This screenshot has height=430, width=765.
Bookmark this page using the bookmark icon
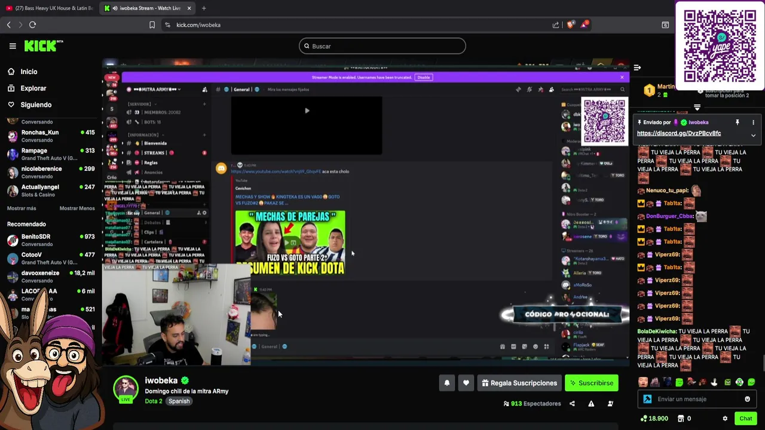152,24
